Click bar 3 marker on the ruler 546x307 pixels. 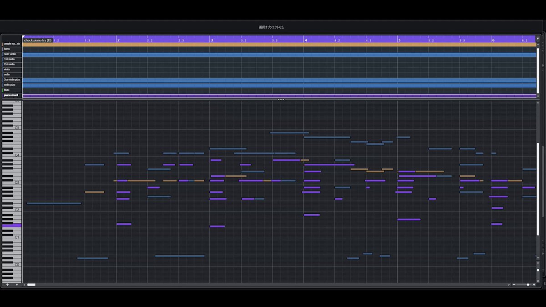(x=212, y=40)
